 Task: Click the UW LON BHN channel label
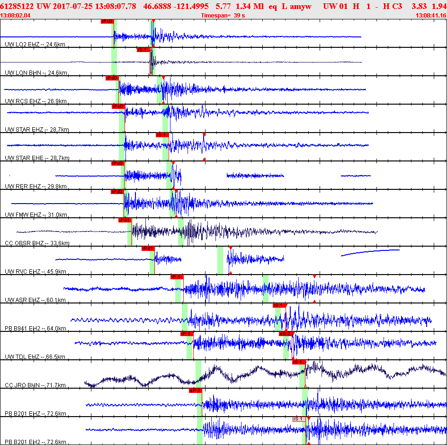(x=36, y=73)
